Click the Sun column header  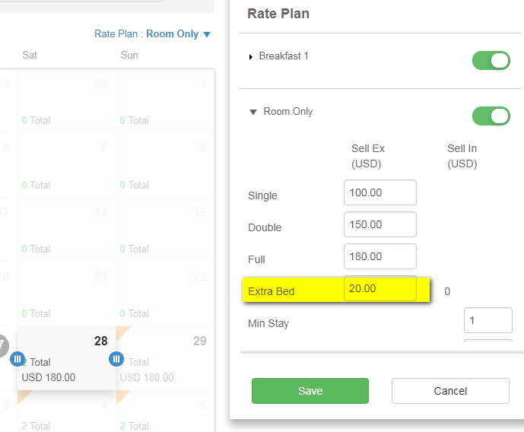click(129, 55)
